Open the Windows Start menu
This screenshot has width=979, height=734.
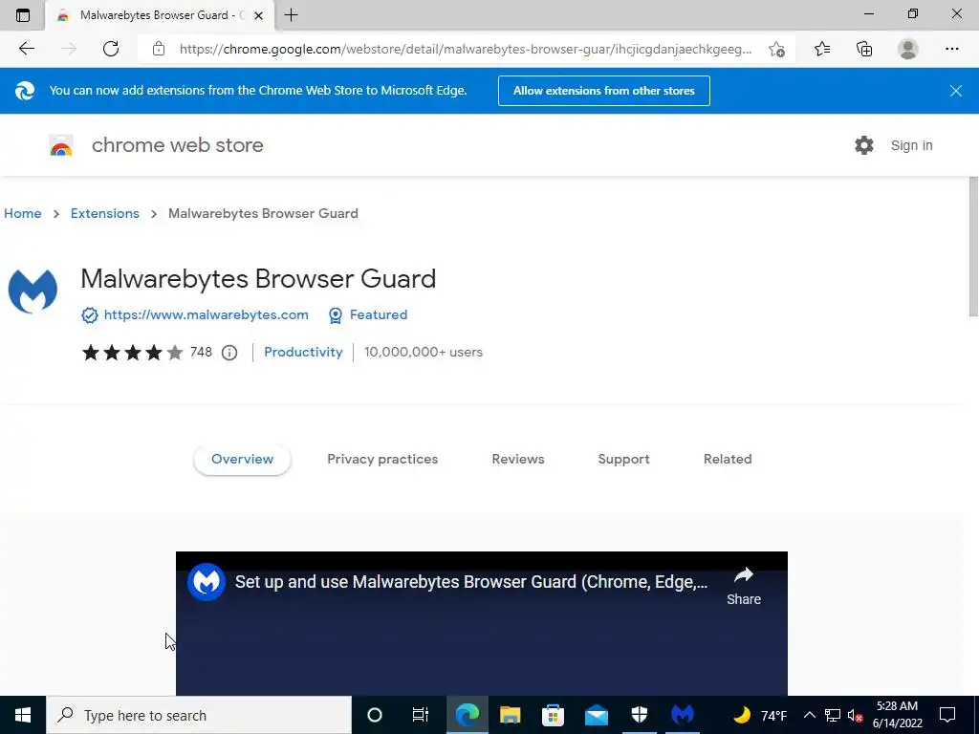(x=23, y=715)
